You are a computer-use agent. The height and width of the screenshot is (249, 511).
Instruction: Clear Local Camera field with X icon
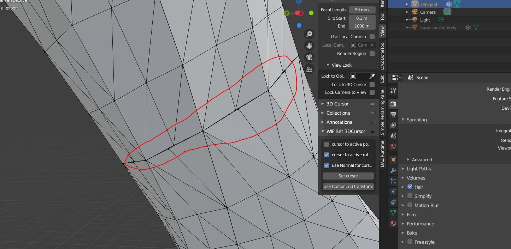(372, 45)
